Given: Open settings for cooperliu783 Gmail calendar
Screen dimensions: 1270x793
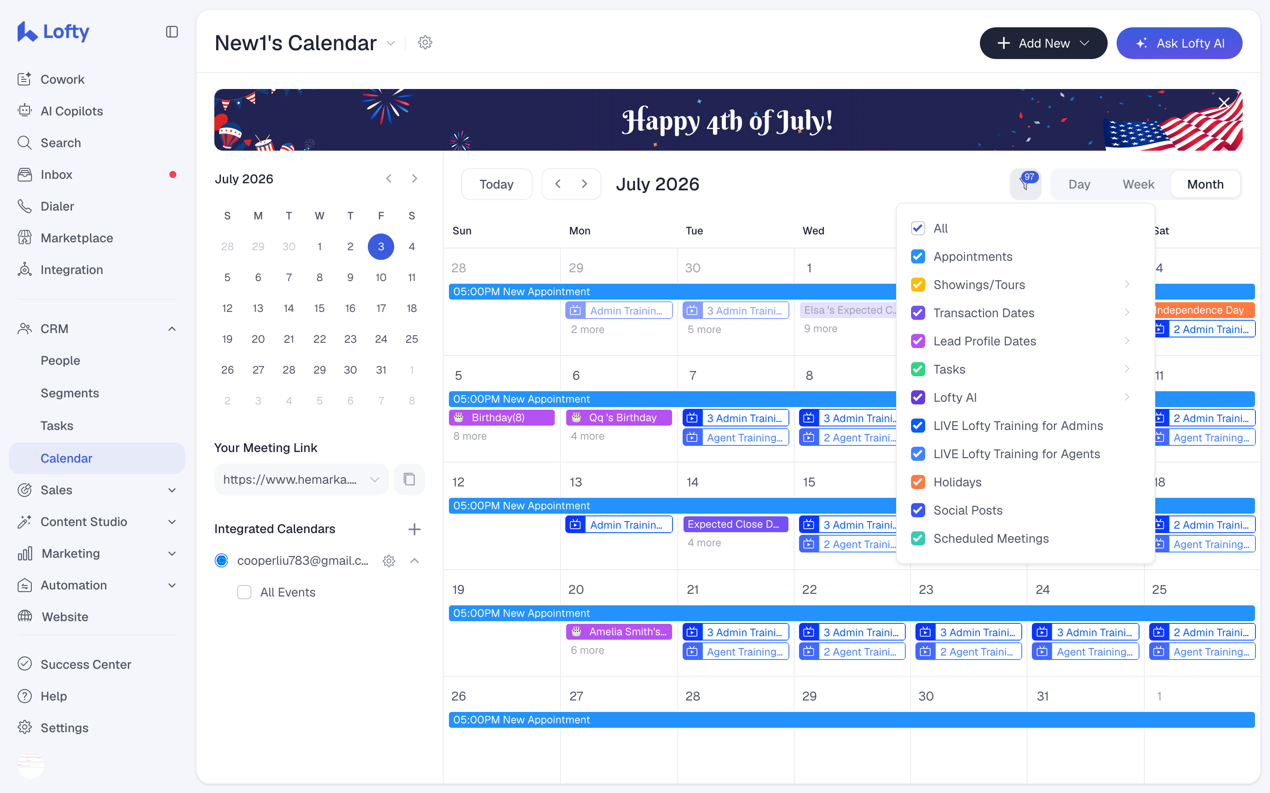Looking at the screenshot, I should [389, 561].
